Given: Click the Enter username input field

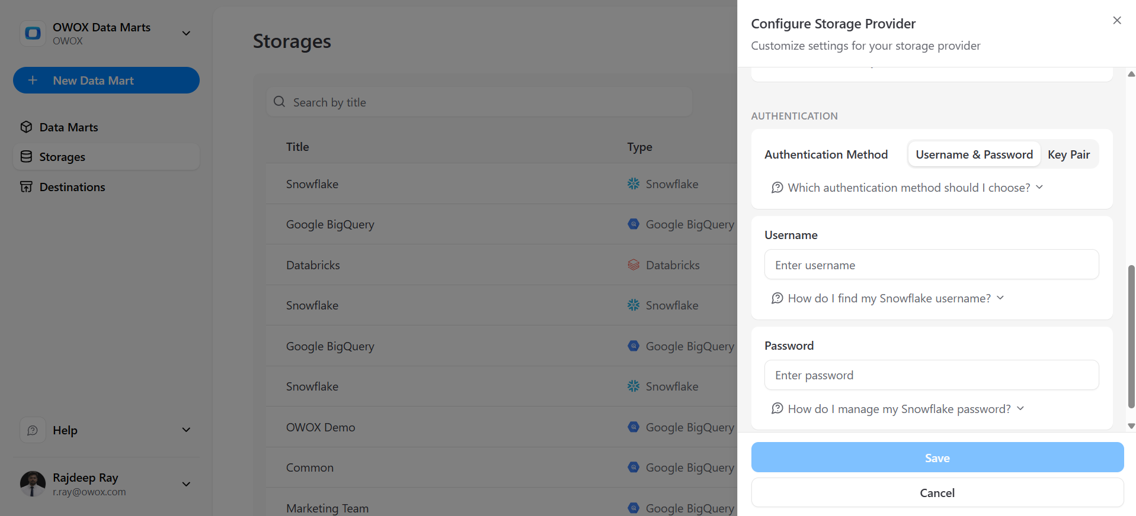Looking at the screenshot, I should coord(932,265).
